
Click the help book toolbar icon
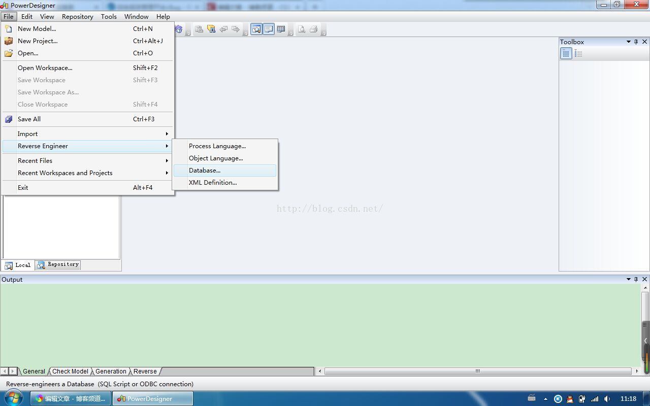point(179,29)
